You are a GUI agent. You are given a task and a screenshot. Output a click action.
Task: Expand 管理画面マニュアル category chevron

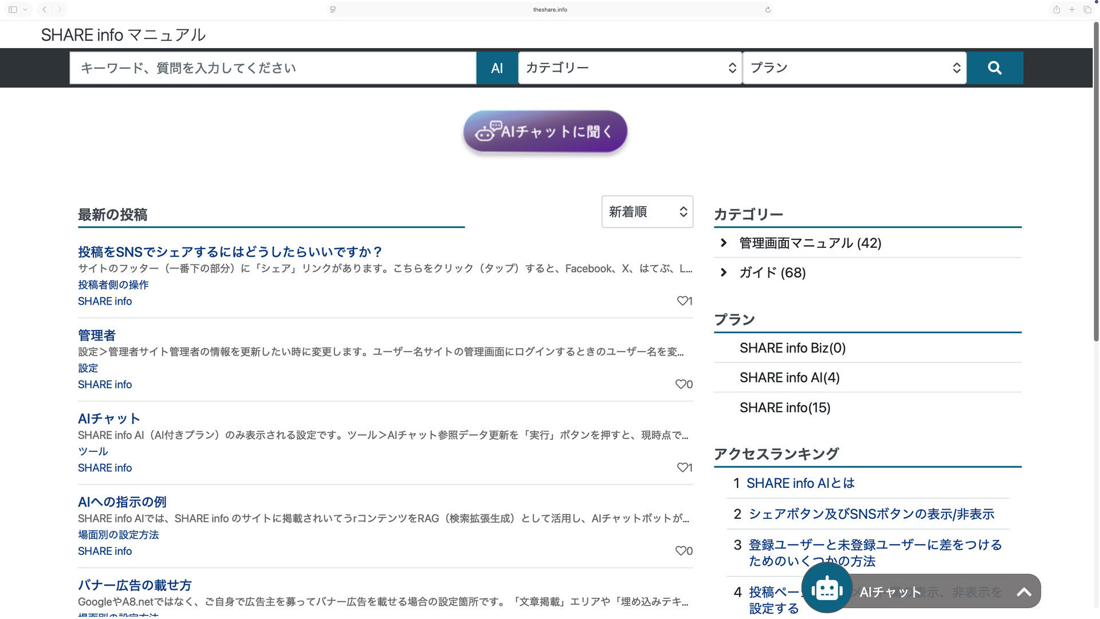click(x=724, y=243)
